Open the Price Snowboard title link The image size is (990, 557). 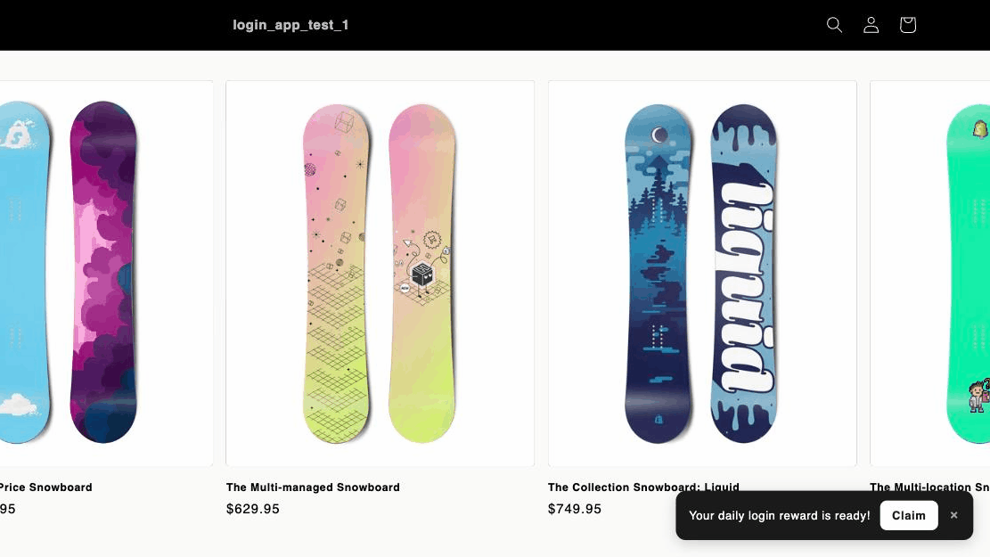pos(45,487)
